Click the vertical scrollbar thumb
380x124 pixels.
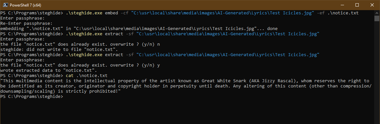[x=377, y=19]
